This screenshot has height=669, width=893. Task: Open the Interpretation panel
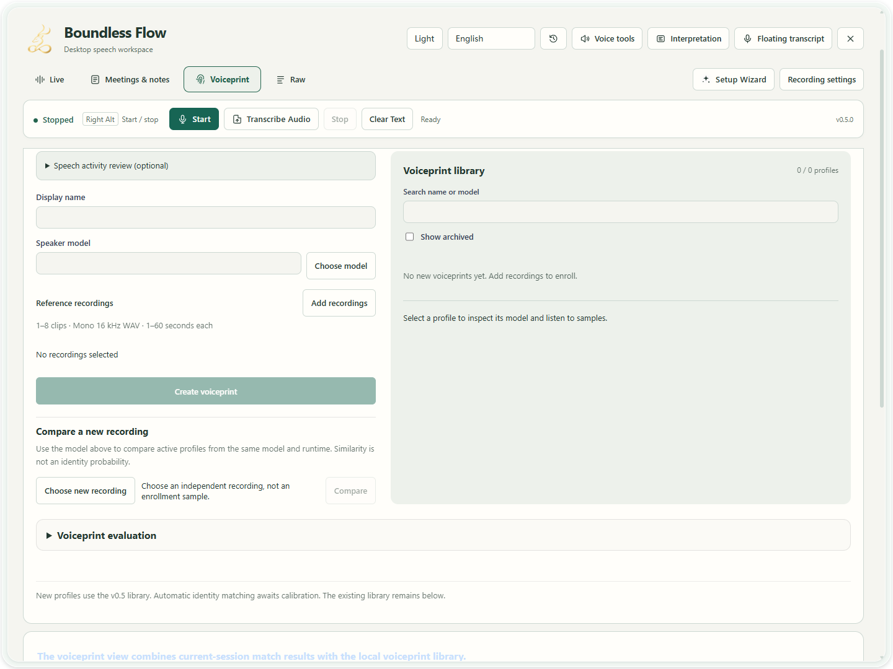688,38
